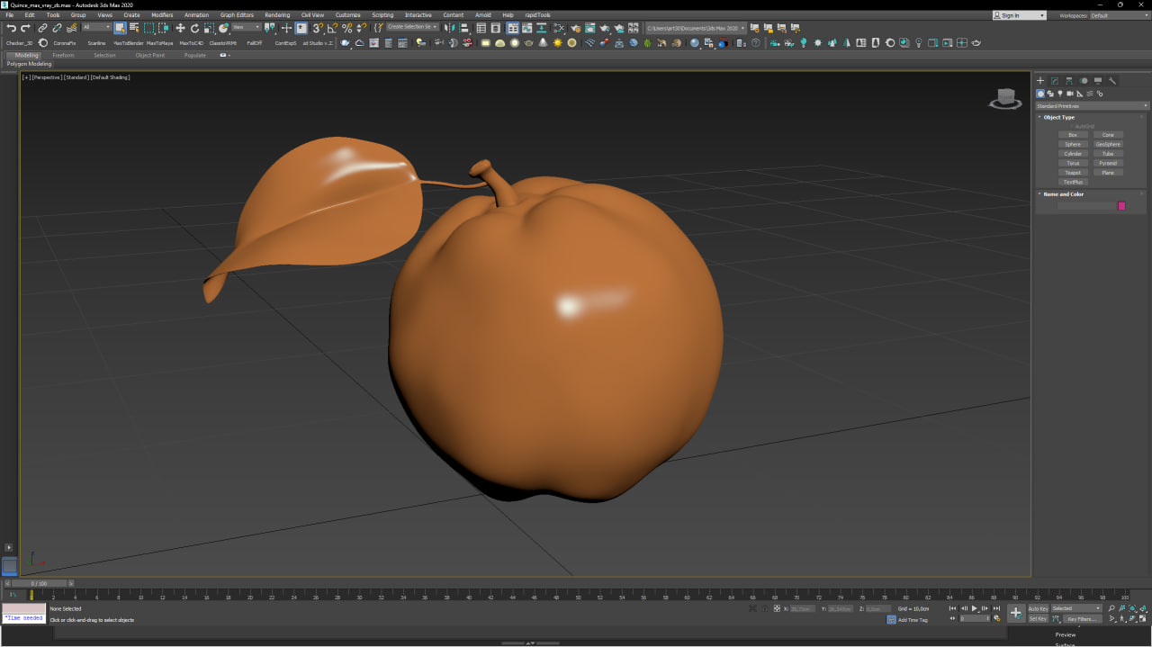Click the magenta object color swatch

pyautogui.click(x=1121, y=206)
